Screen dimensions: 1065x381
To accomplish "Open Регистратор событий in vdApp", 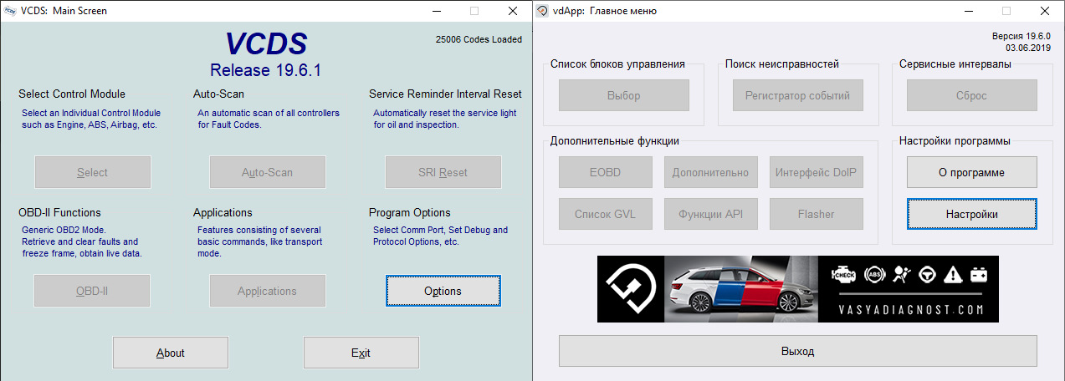I will pos(797,95).
